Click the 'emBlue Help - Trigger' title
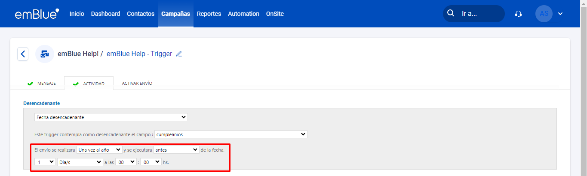Screen dimensions: 587x176 (x=139, y=54)
